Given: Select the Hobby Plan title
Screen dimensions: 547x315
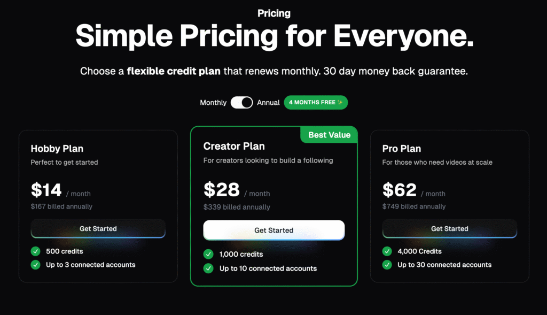Looking at the screenshot, I should (57, 149).
